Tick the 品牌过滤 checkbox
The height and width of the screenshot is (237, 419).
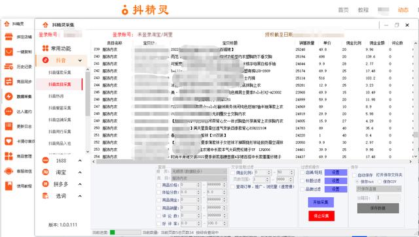[302, 189]
